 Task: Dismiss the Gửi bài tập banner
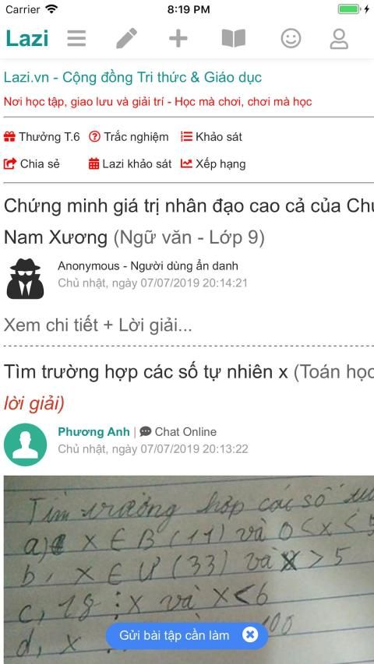[x=250, y=634]
